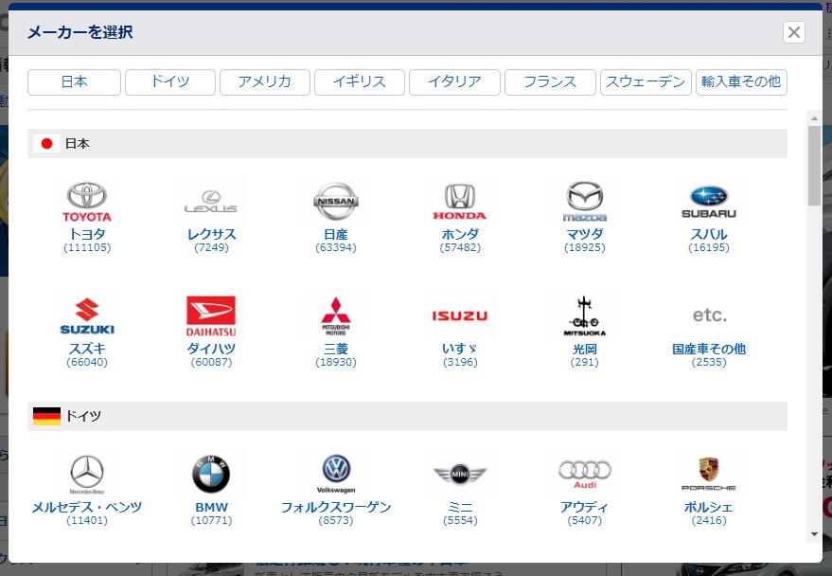Open the フォルクスワーゲン (8573) link

336,513
